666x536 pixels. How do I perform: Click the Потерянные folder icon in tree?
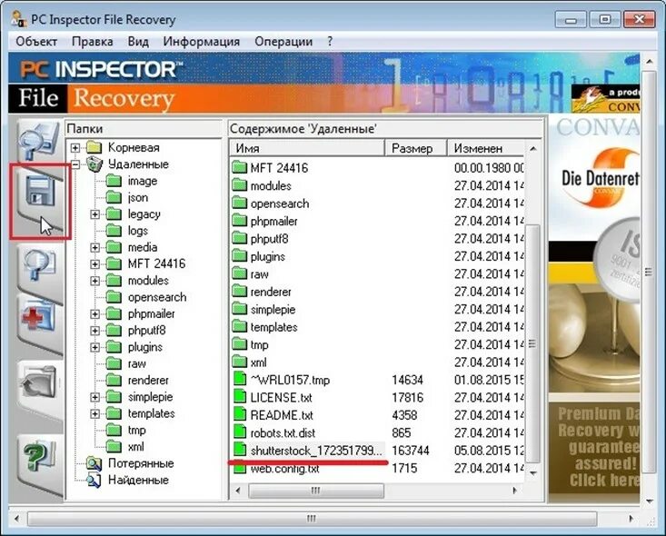pos(94,463)
